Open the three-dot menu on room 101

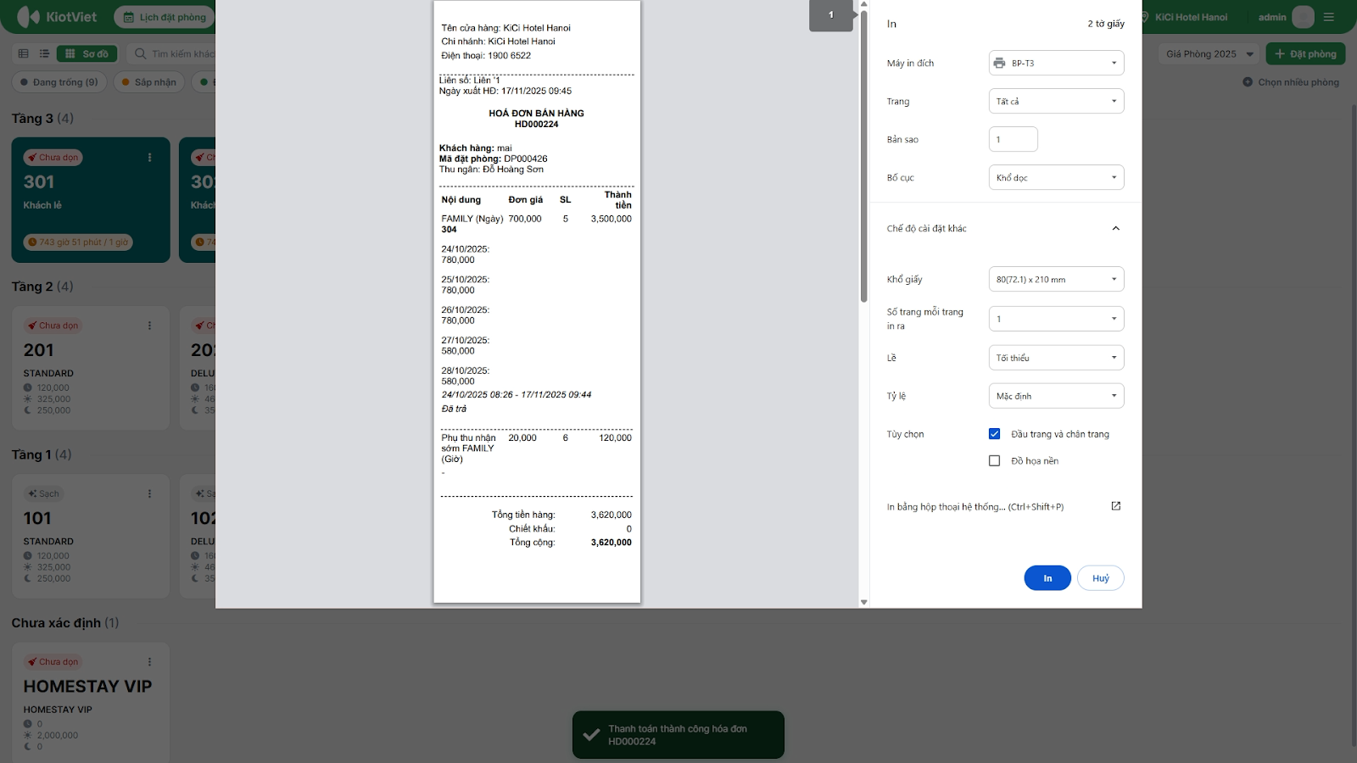tap(150, 493)
